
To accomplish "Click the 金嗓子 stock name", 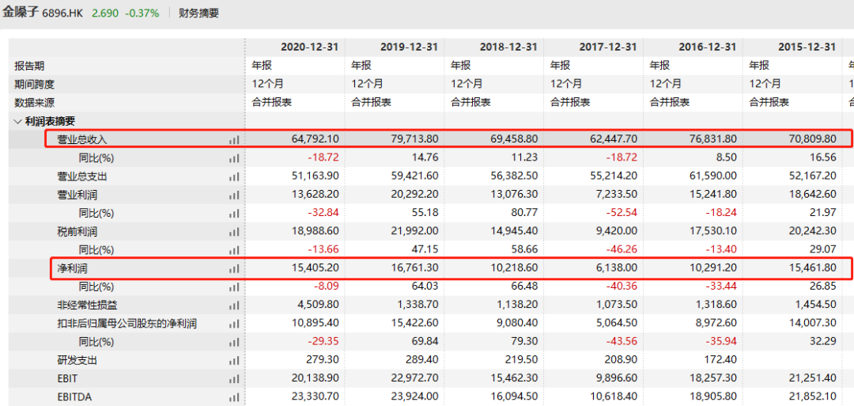I will click(x=20, y=13).
